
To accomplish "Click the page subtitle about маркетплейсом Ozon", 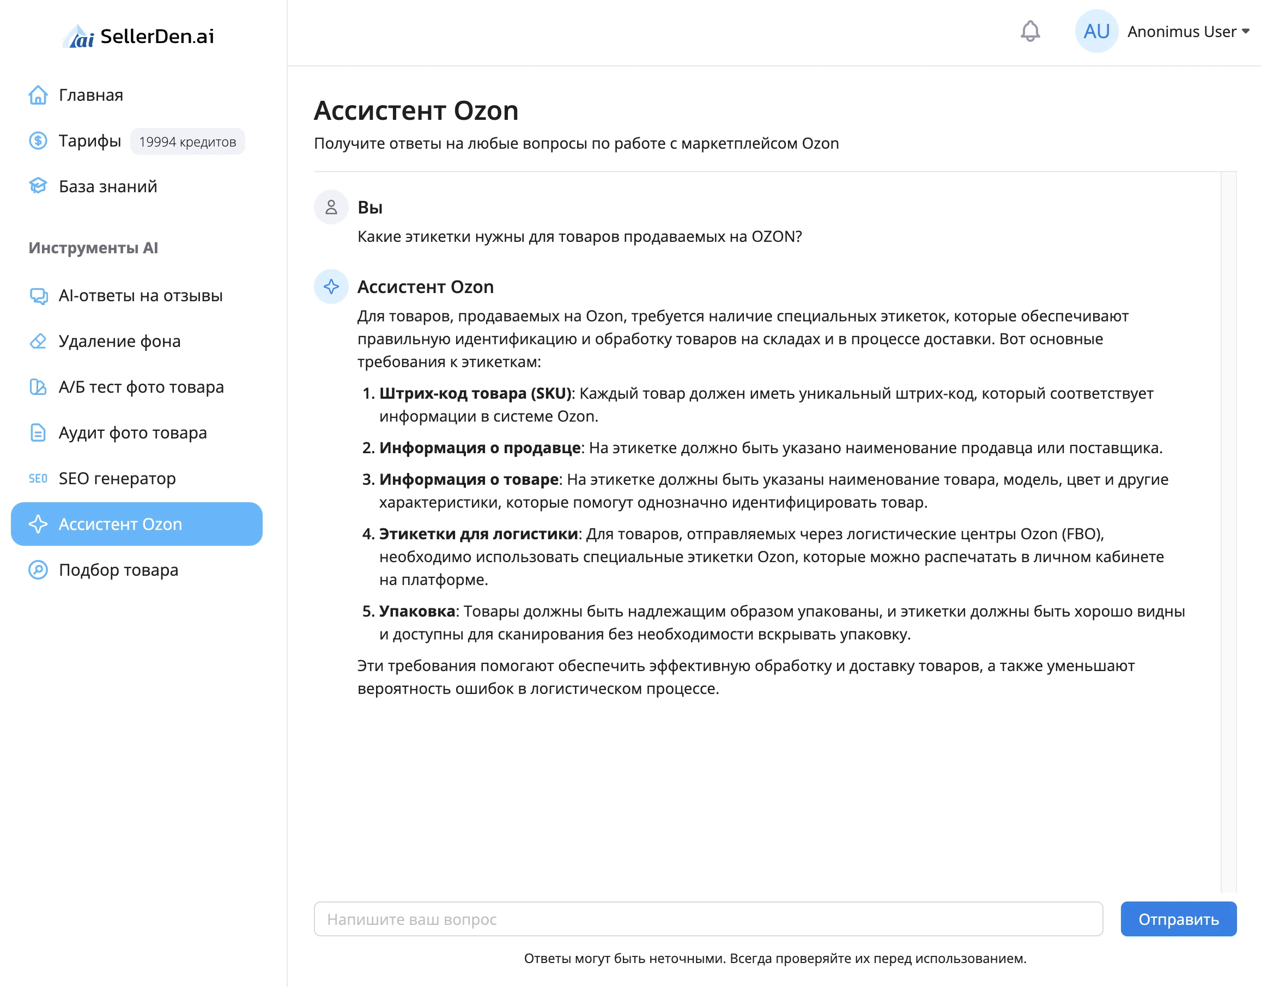I will click(x=577, y=143).
